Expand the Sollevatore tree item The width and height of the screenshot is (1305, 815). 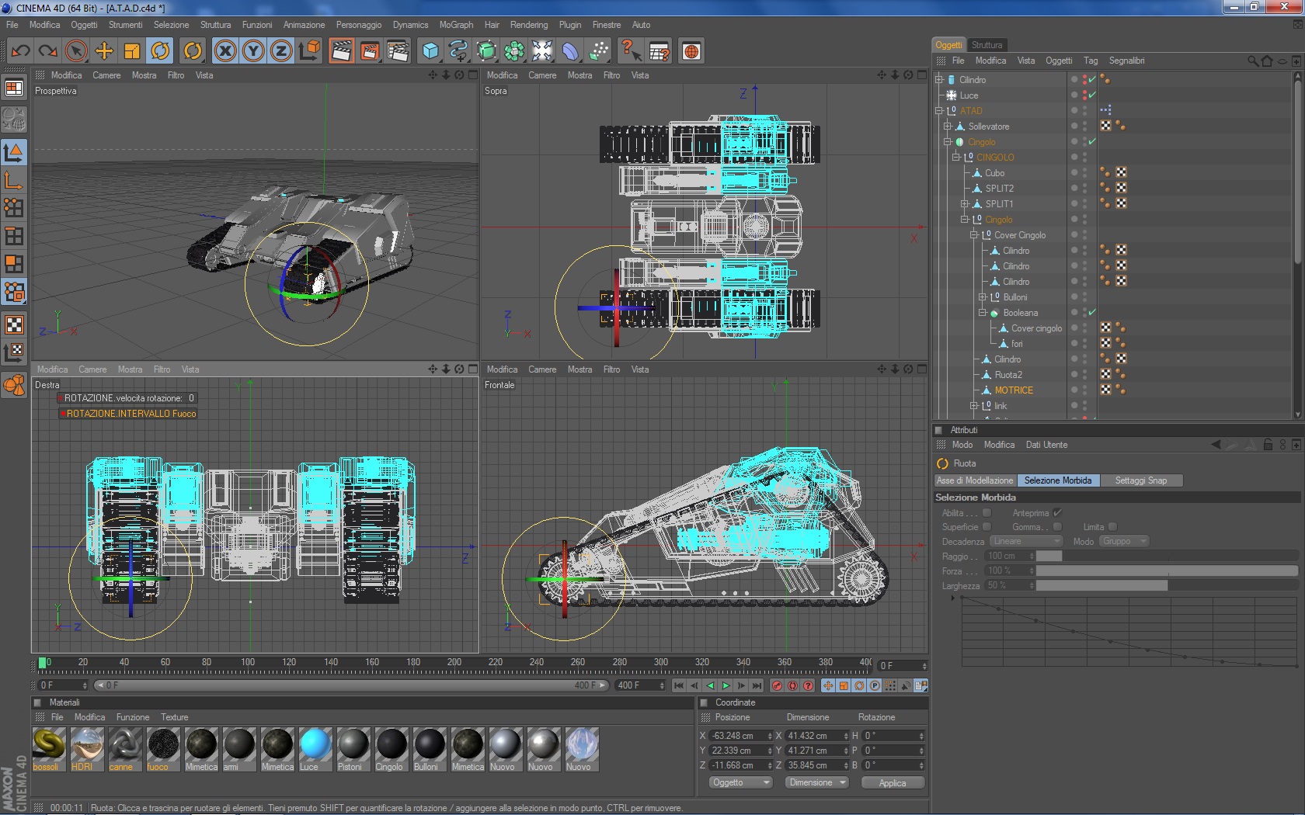(x=948, y=127)
